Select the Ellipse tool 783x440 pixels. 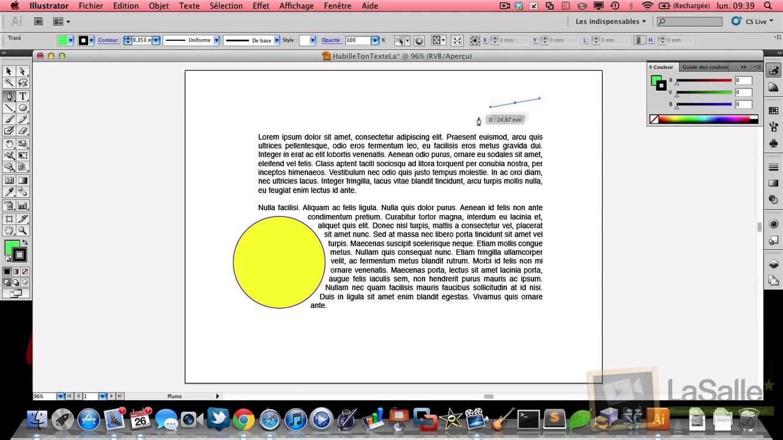pos(23,108)
